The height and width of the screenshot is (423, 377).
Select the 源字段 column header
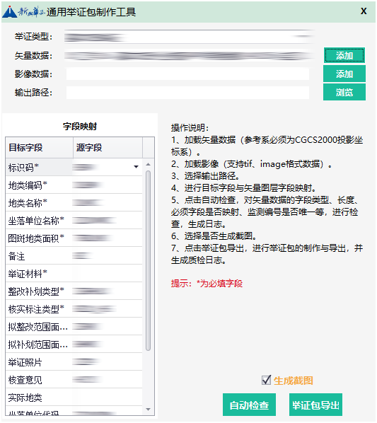[x=108, y=148]
